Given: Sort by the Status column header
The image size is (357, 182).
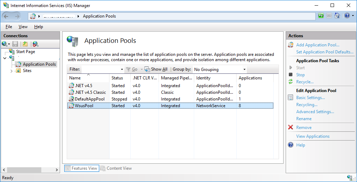Looking at the screenshot, I should point(120,78).
